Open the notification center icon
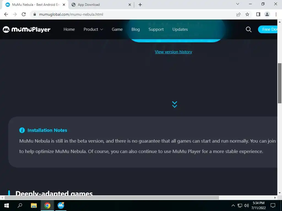The image size is (282, 211). coord(273,206)
